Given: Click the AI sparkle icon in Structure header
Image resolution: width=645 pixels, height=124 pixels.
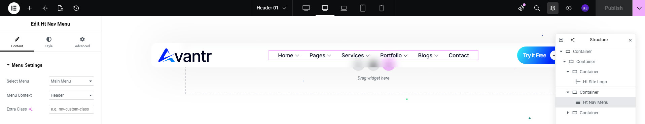Looking at the screenshot, I should pos(572,40).
